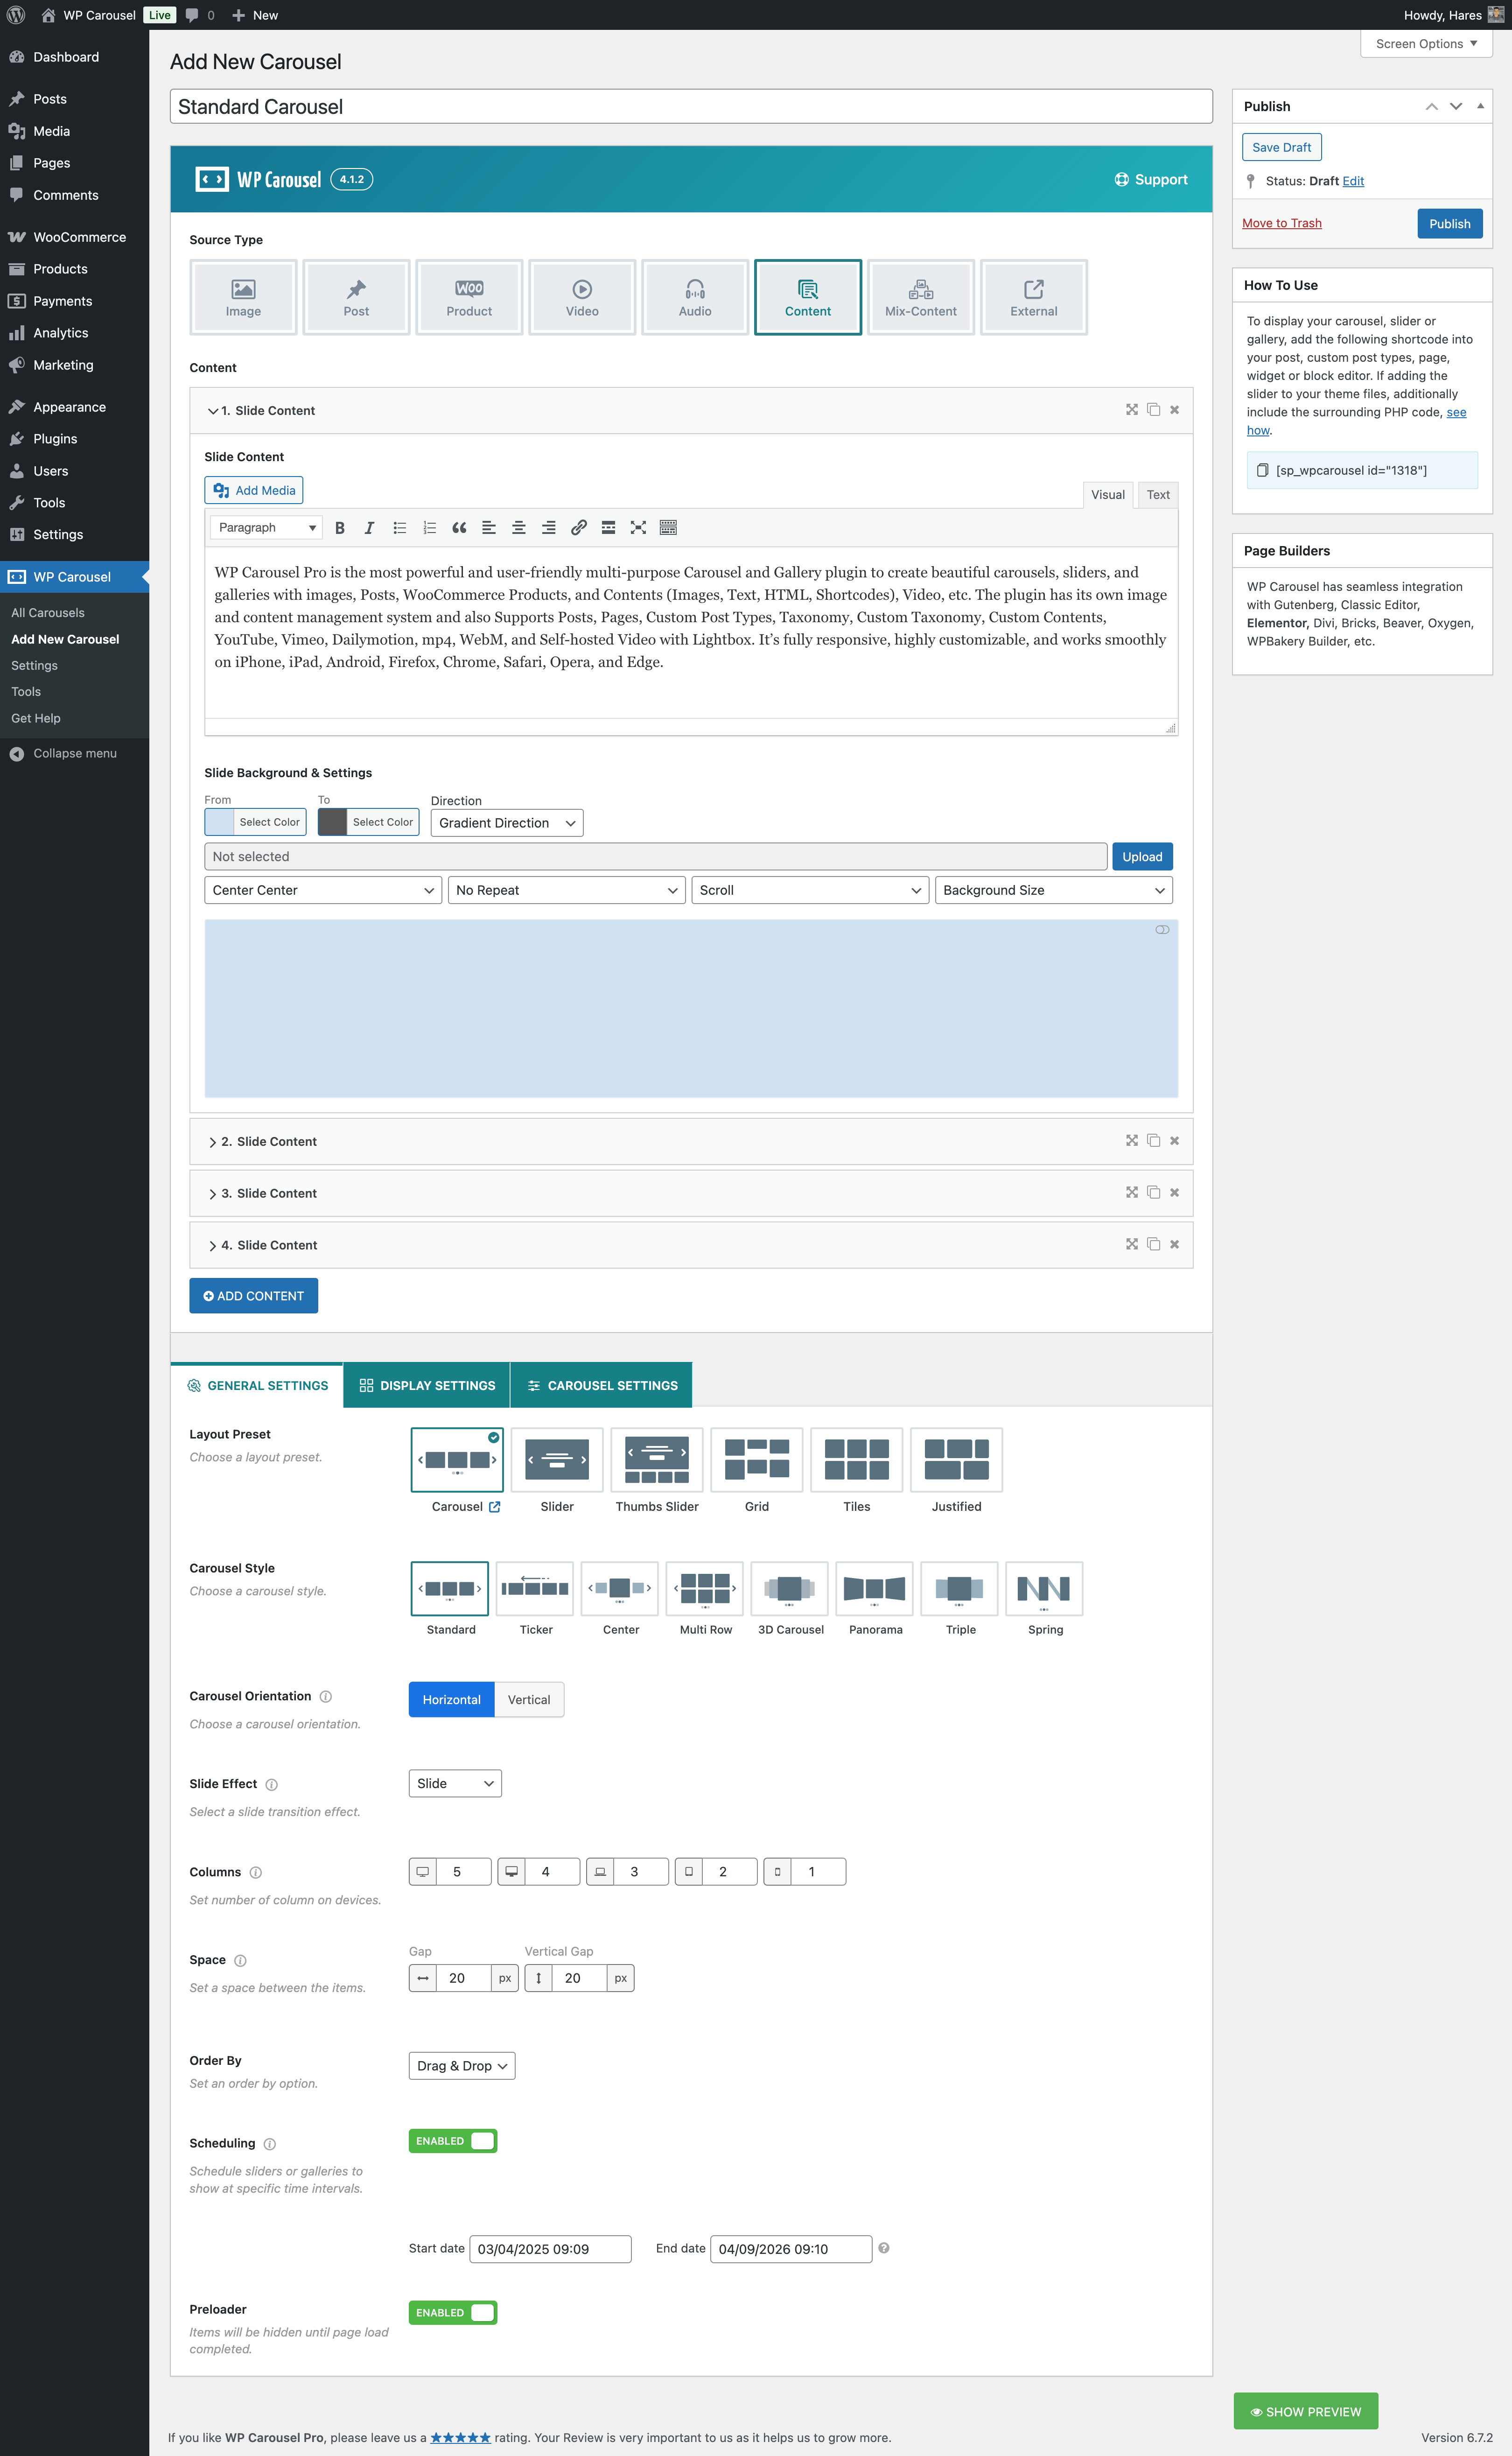The image size is (1512, 2456).
Task: Switch to the General Settings tab
Action: (257, 1385)
